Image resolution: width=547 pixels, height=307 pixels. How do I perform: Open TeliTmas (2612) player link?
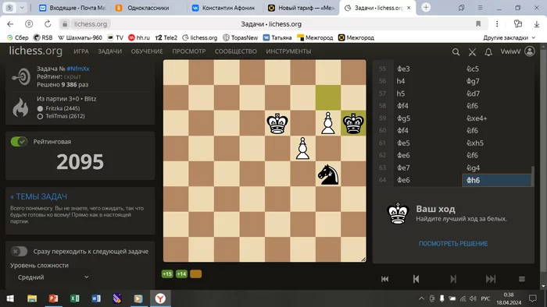[x=65, y=116]
